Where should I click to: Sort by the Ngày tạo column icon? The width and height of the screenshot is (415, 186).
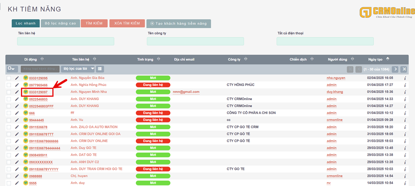[x=387, y=59]
